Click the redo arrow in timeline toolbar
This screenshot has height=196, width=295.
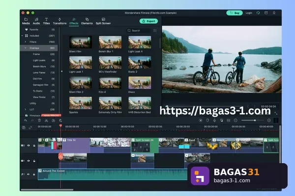tap(32, 121)
